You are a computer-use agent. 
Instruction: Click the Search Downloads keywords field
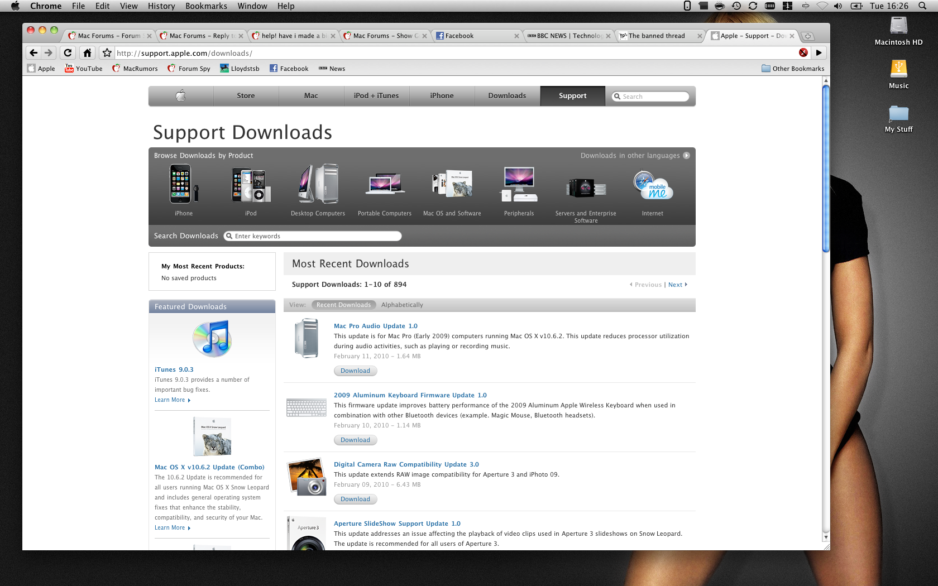(x=313, y=236)
